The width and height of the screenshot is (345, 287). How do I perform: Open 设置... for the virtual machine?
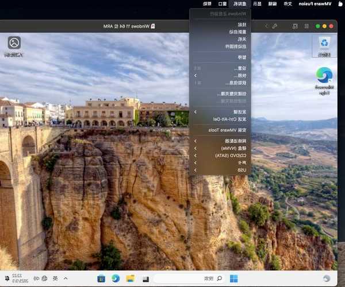[220, 68]
